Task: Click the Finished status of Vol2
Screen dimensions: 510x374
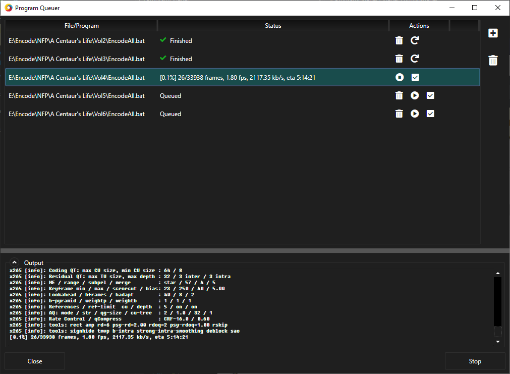Action: pos(181,41)
